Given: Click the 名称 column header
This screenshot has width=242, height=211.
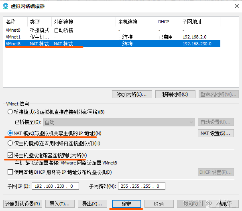Looking at the screenshot, I should [x=16, y=22].
